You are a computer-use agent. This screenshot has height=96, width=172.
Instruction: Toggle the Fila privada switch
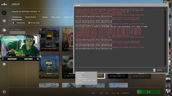pyautogui.click(x=14, y=23)
